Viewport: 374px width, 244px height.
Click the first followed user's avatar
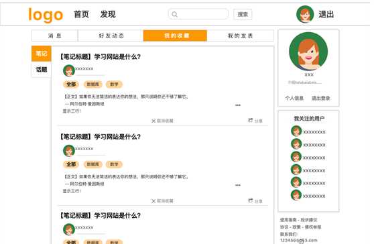pos(296,131)
